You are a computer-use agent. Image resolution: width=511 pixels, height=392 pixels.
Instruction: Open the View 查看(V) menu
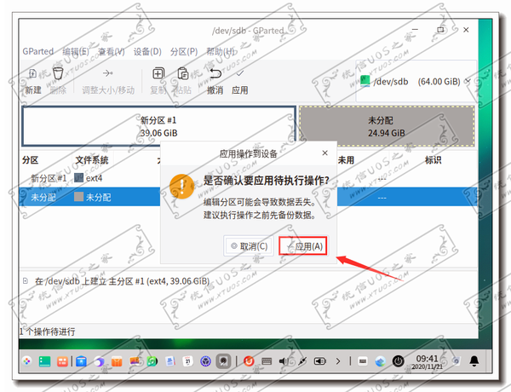point(112,51)
